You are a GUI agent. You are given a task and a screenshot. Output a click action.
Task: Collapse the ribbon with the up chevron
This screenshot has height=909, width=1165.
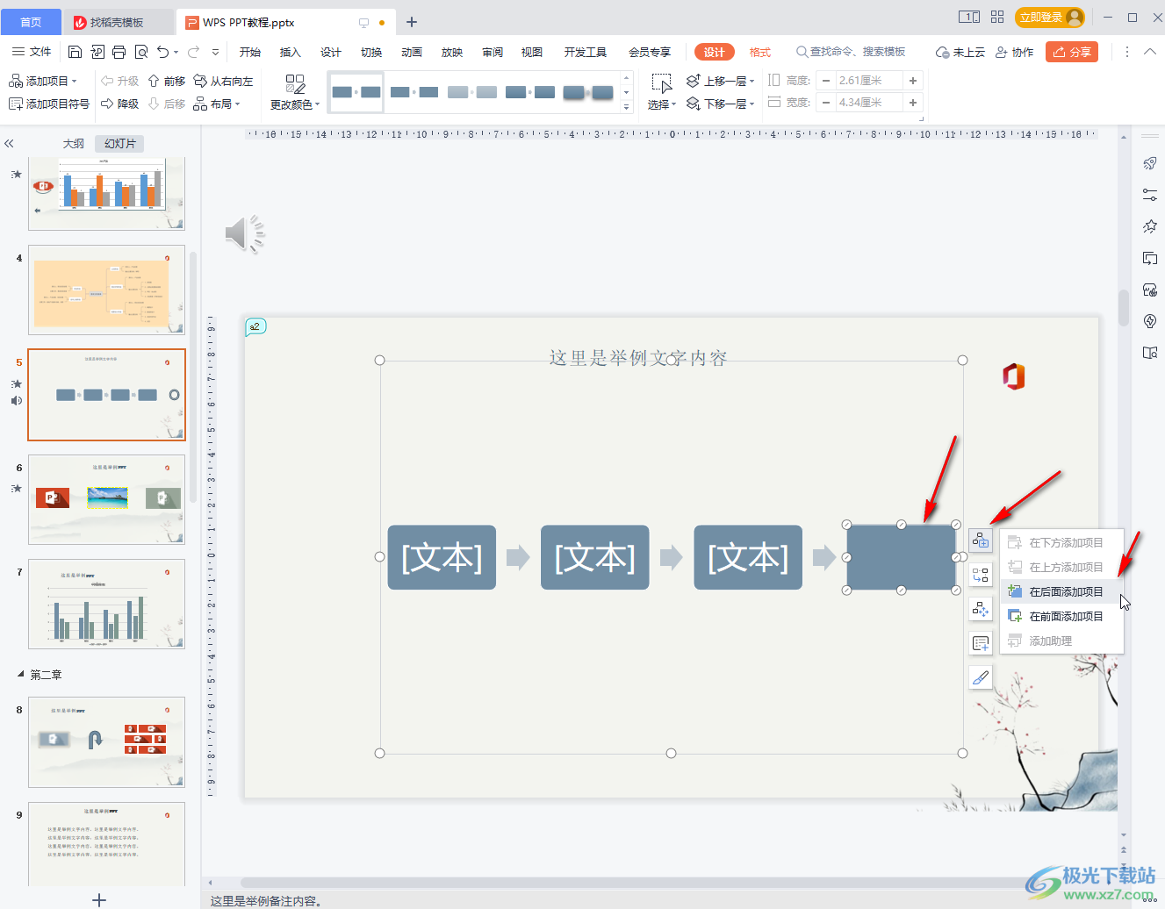point(1150,52)
